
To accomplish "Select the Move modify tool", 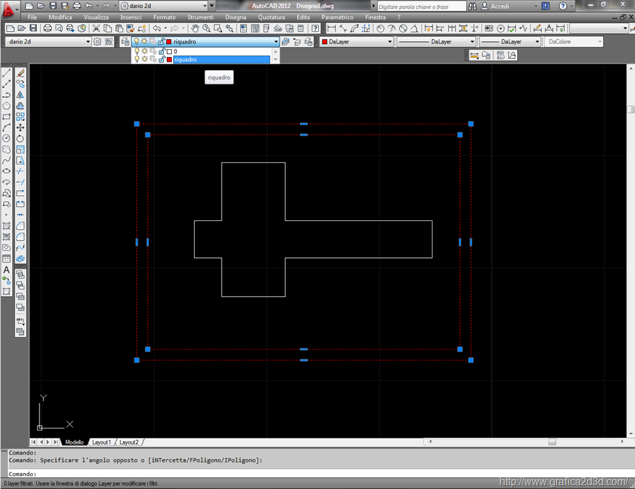I will [x=20, y=127].
